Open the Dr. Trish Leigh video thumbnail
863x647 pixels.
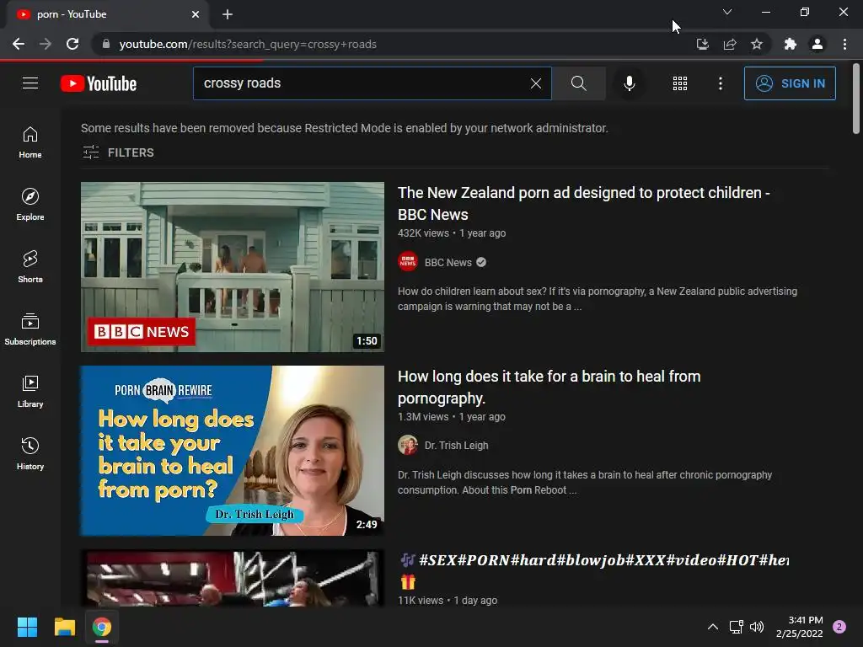(233, 451)
